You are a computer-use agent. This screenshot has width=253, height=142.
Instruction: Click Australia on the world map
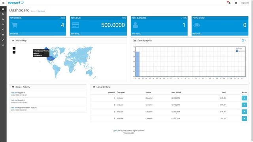89,73
